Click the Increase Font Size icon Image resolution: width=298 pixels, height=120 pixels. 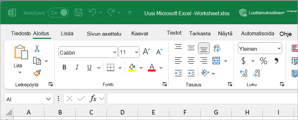click(x=146, y=52)
